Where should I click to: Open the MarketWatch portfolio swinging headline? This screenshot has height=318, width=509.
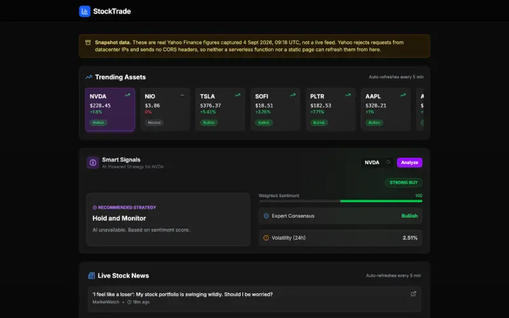click(183, 294)
